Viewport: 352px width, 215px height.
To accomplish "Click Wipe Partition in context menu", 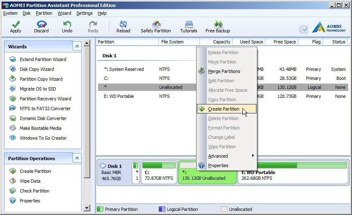I will [x=226, y=147].
